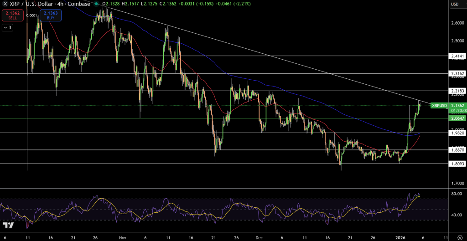Click the +0.0031 (+0.15%) change value
The height and width of the screenshot is (241, 467).
click(197, 4)
